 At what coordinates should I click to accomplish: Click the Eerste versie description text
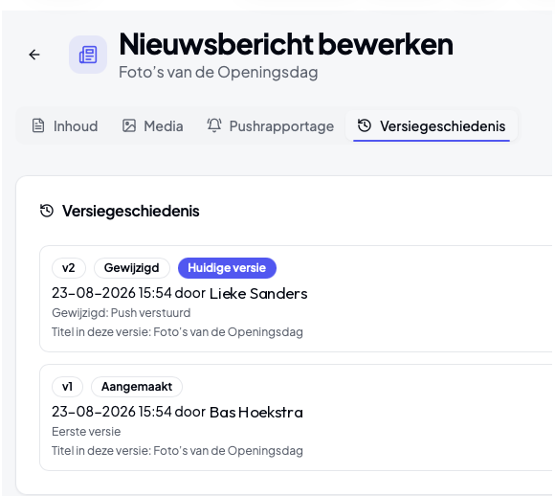(86, 432)
